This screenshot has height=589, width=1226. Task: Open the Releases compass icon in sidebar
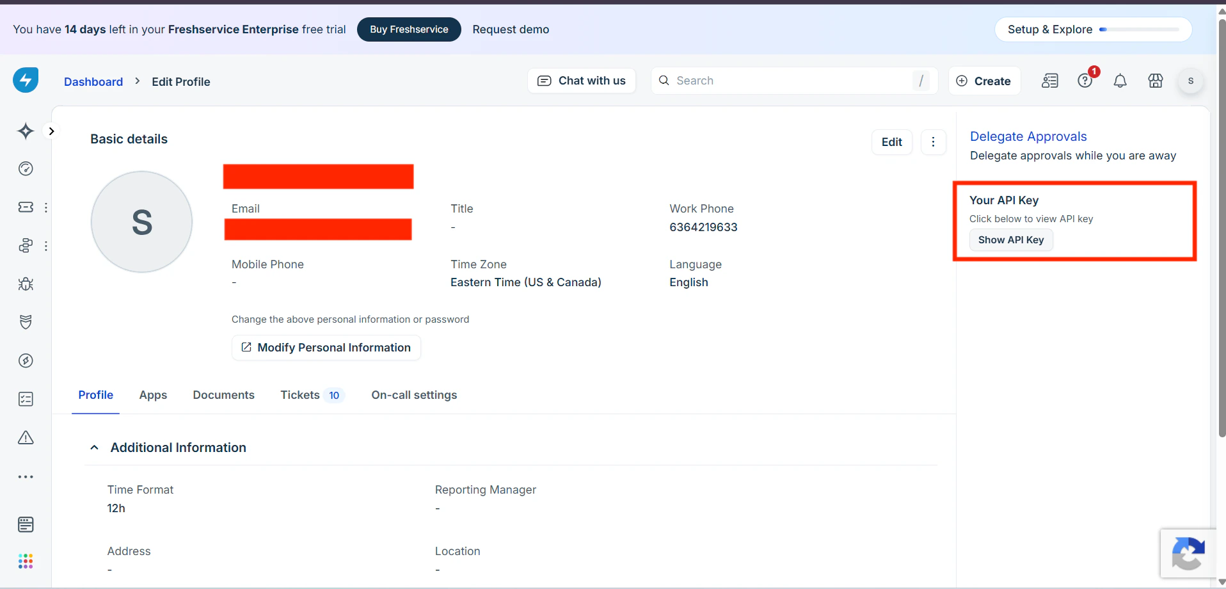click(26, 360)
